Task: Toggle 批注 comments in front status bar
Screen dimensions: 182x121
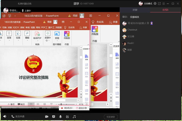Action: tap(21, 104)
